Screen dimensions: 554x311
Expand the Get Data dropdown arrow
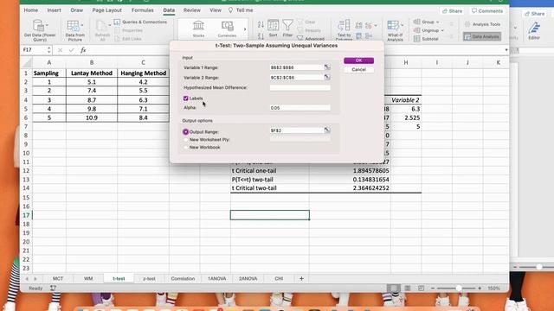pyautogui.click(x=47, y=25)
